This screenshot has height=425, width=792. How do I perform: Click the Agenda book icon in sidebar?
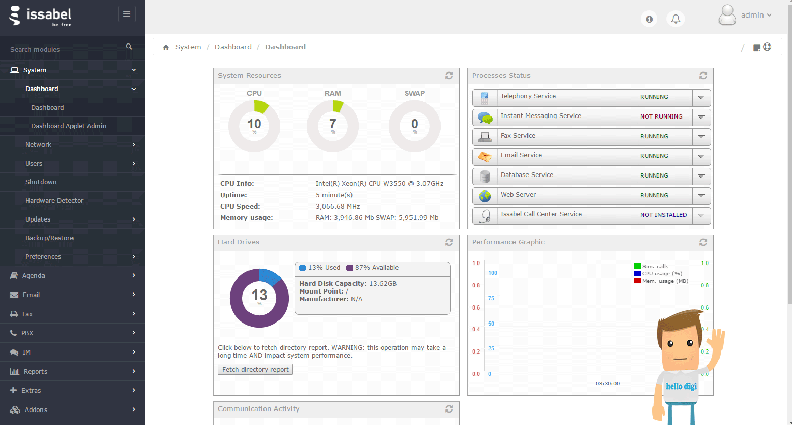14,276
